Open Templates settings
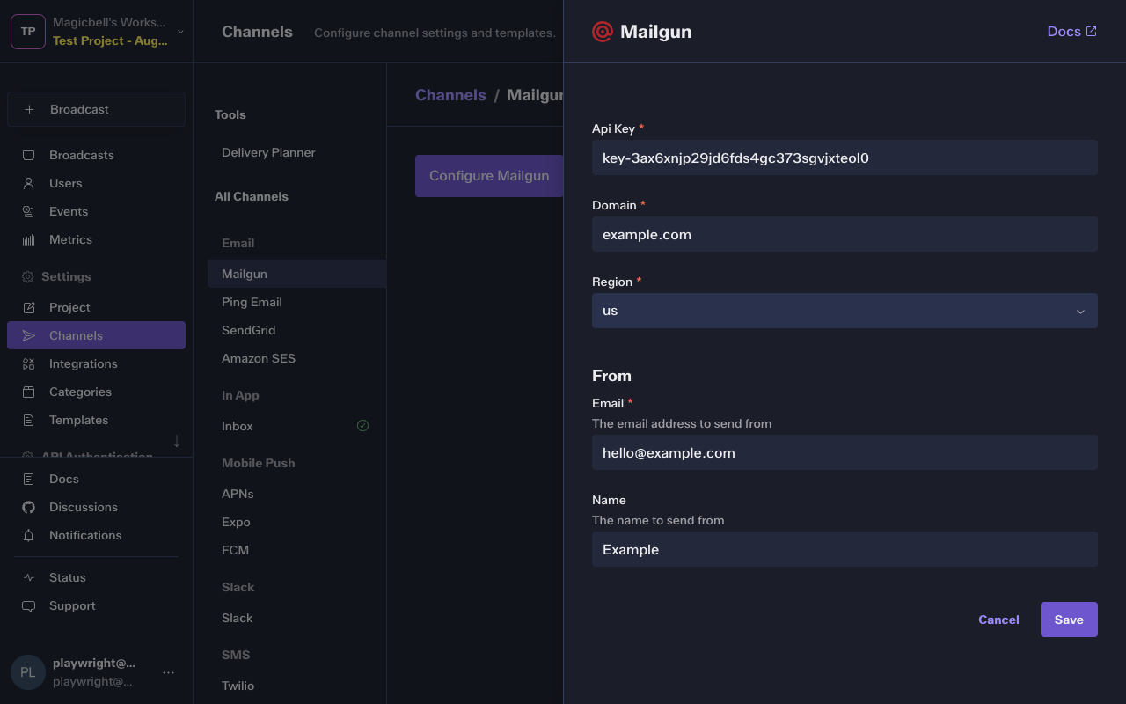1126x704 pixels. tap(96, 420)
